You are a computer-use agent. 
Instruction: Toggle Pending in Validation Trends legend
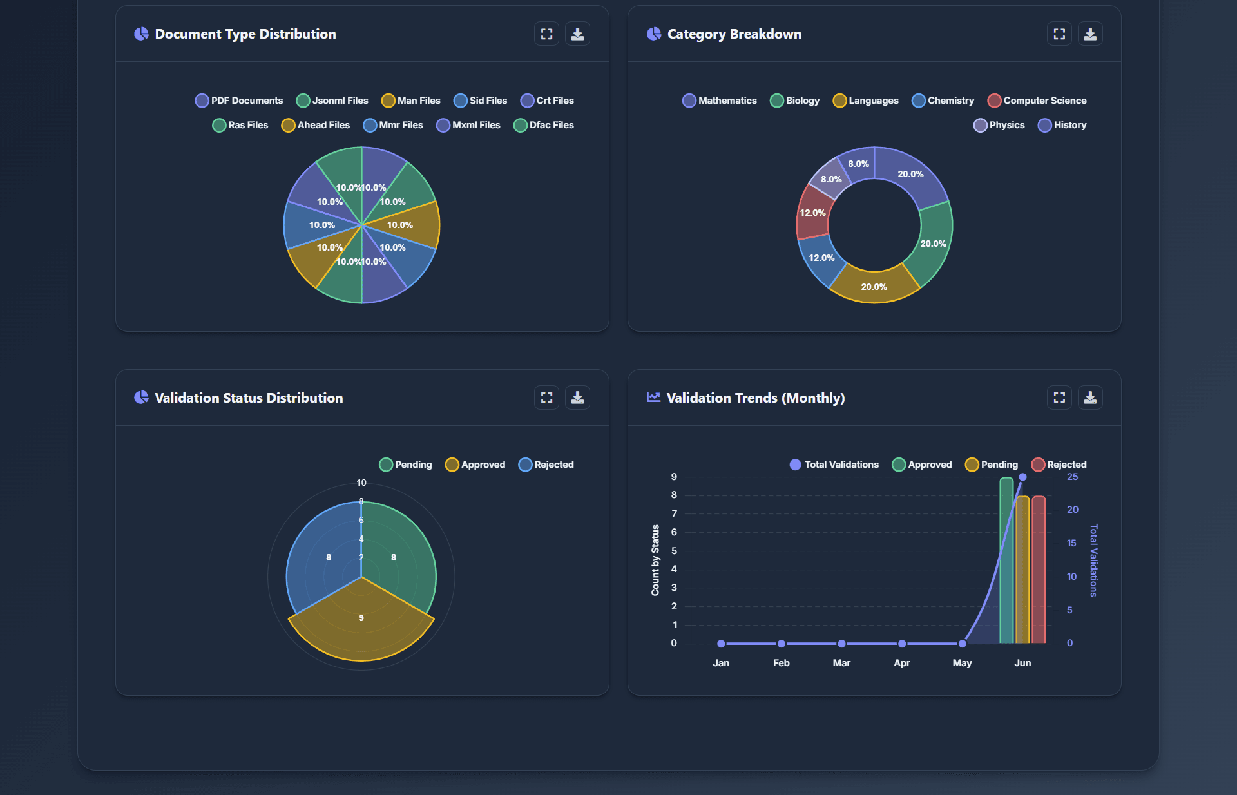coord(992,465)
